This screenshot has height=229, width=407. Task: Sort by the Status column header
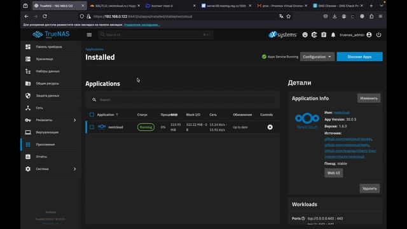(x=142, y=114)
